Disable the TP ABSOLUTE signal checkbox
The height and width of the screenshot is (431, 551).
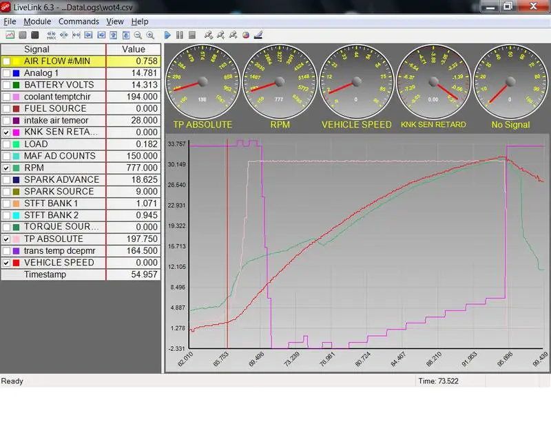coord(6,239)
